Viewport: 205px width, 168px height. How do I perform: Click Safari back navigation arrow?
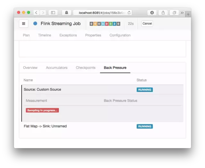(x=36, y=13)
